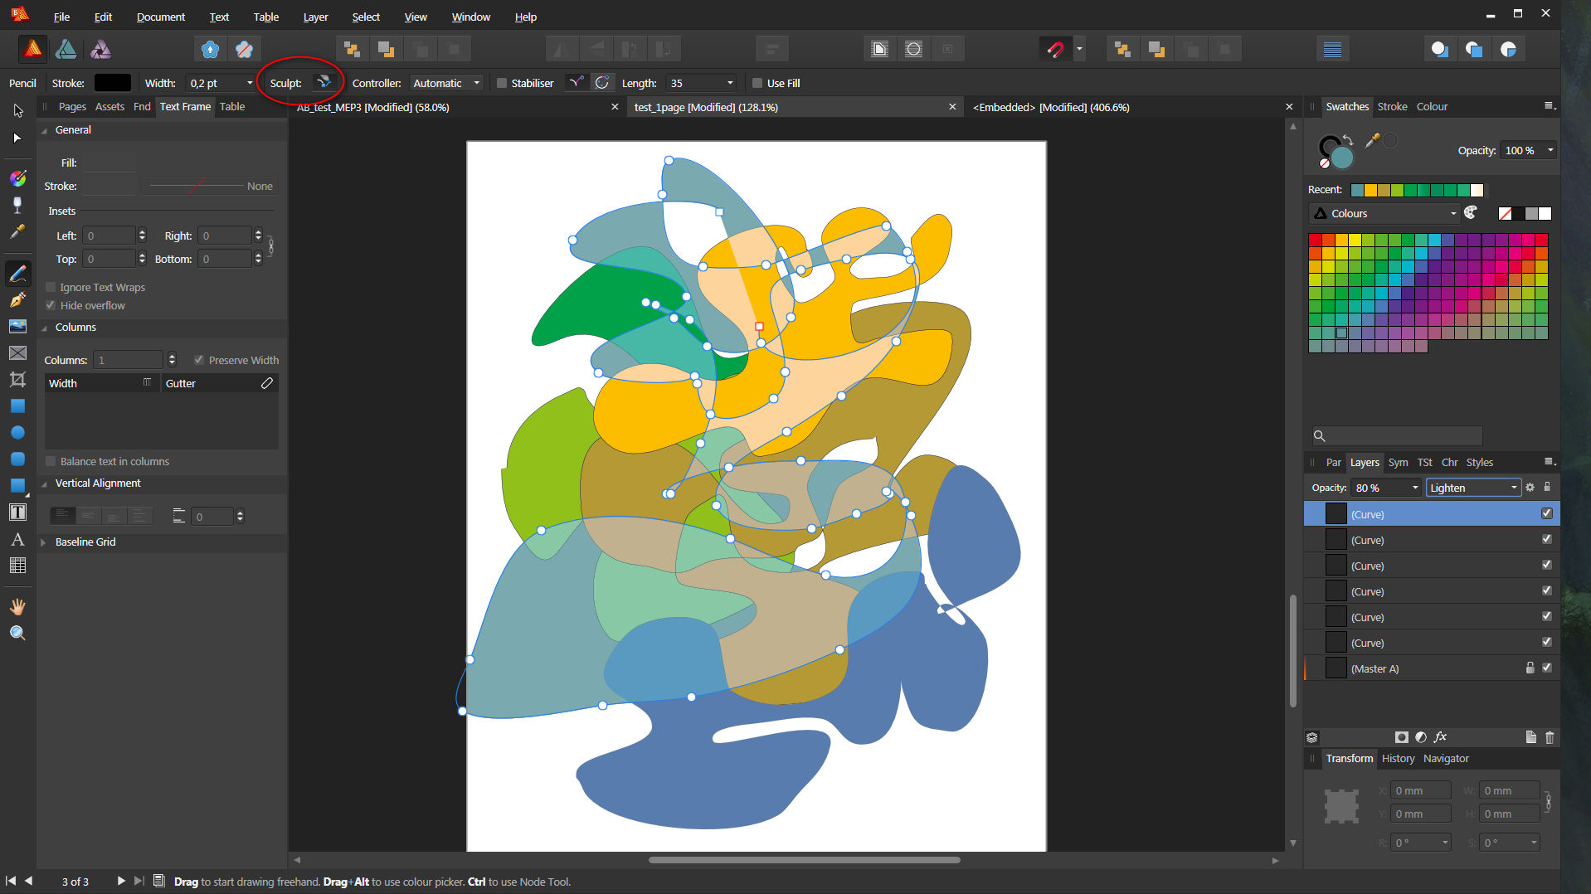Click the black Stroke colour swatch
Screen dimensions: 1591x894
pos(113,83)
